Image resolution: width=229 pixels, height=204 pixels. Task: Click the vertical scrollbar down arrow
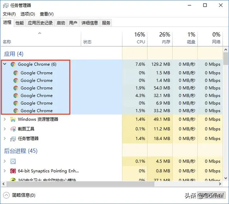click(226, 178)
